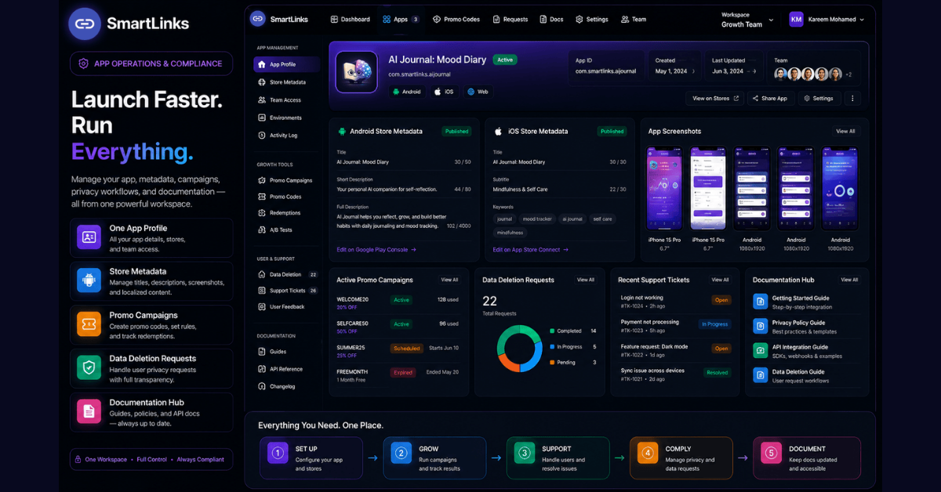Screen dimensions: 941x492
Task: Click the Data Deletion Guide document icon
Action: [x=760, y=375]
